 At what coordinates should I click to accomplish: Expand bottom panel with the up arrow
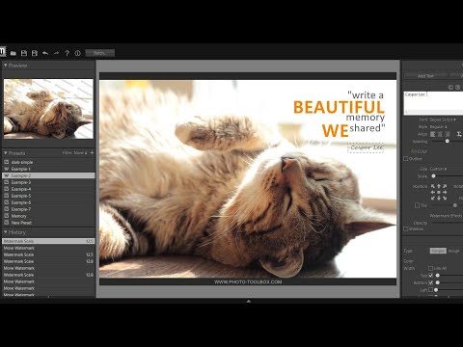click(248, 301)
